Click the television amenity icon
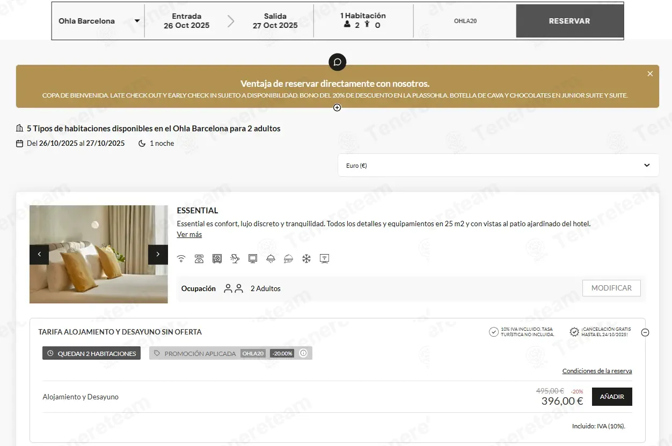Viewport: 672px width, 446px height. pyautogui.click(x=253, y=259)
